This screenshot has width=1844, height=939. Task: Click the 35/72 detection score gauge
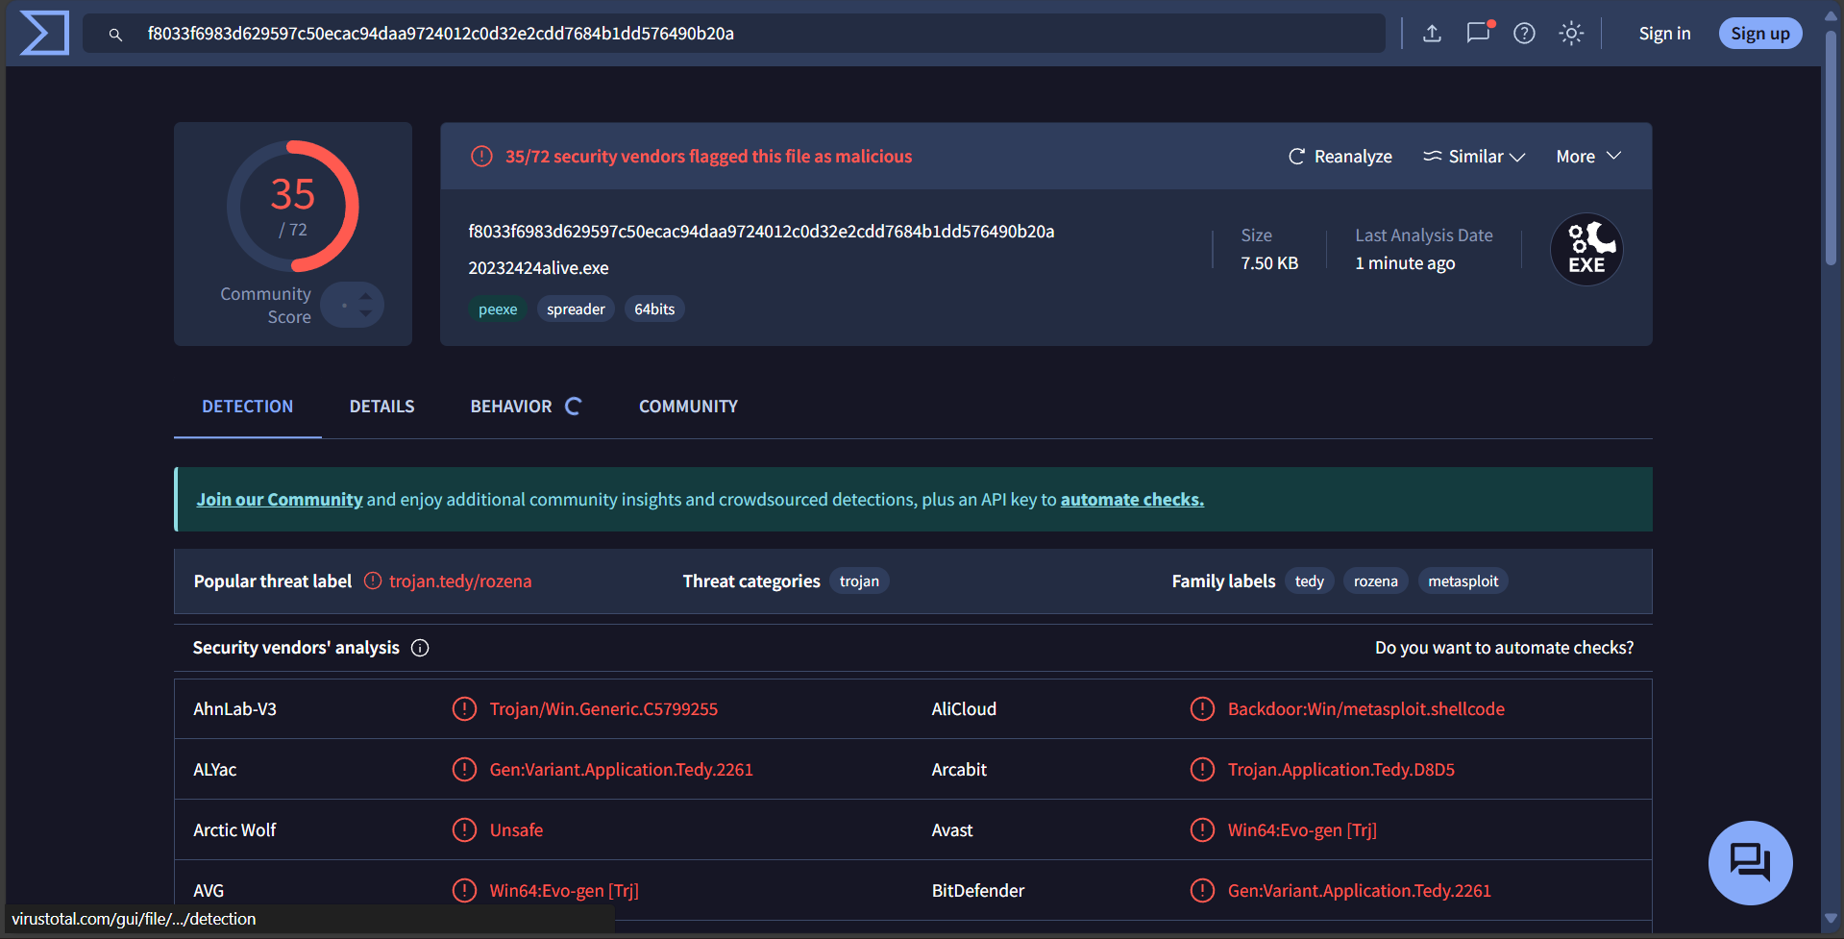pos(293,207)
